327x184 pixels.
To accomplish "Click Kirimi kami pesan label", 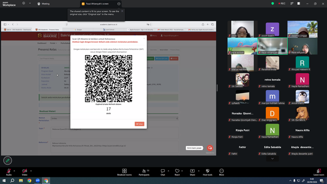I will (194, 148).
